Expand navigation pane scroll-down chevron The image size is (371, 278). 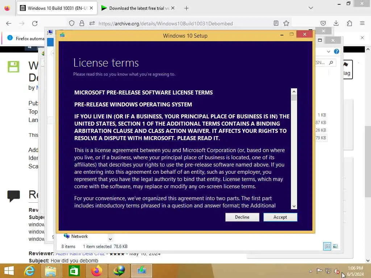(110, 239)
